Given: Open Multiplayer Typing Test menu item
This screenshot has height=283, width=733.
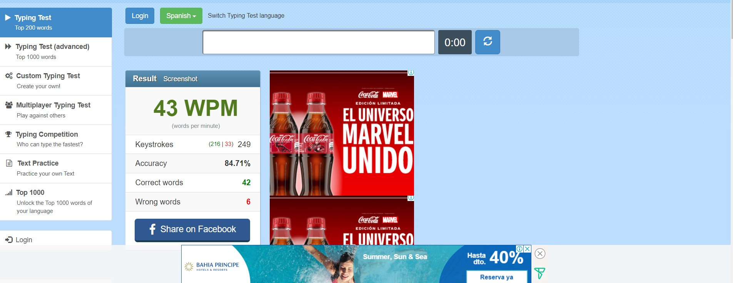Looking at the screenshot, I should tap(56, 110).
